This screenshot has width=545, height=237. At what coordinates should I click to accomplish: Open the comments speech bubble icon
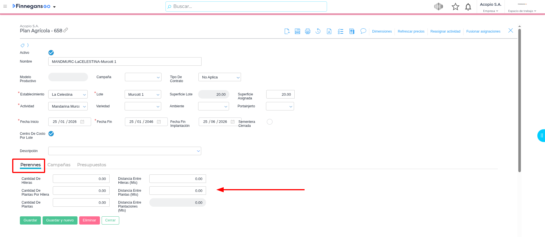coord(363,31)
